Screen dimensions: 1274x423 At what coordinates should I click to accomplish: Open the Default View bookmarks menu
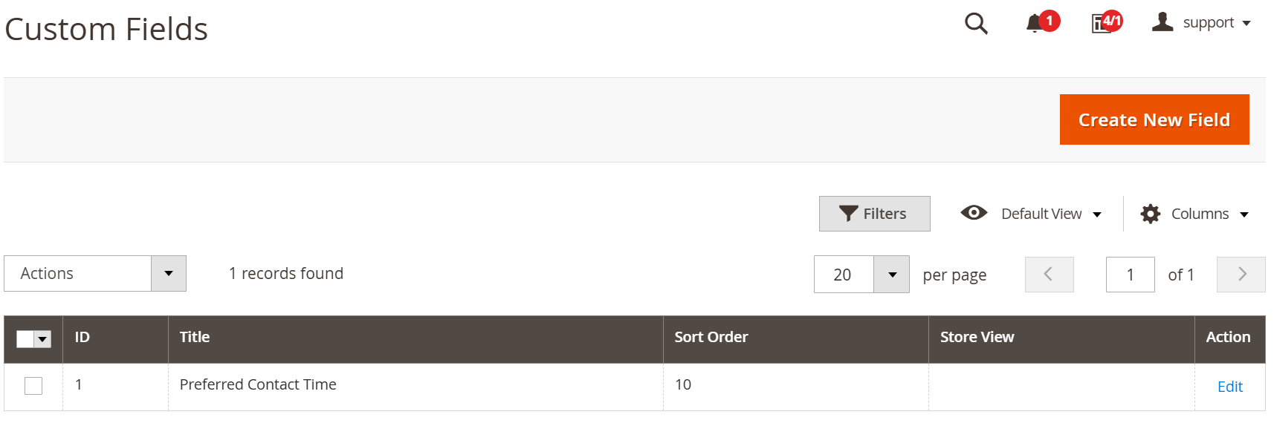tap(1031, 214)
